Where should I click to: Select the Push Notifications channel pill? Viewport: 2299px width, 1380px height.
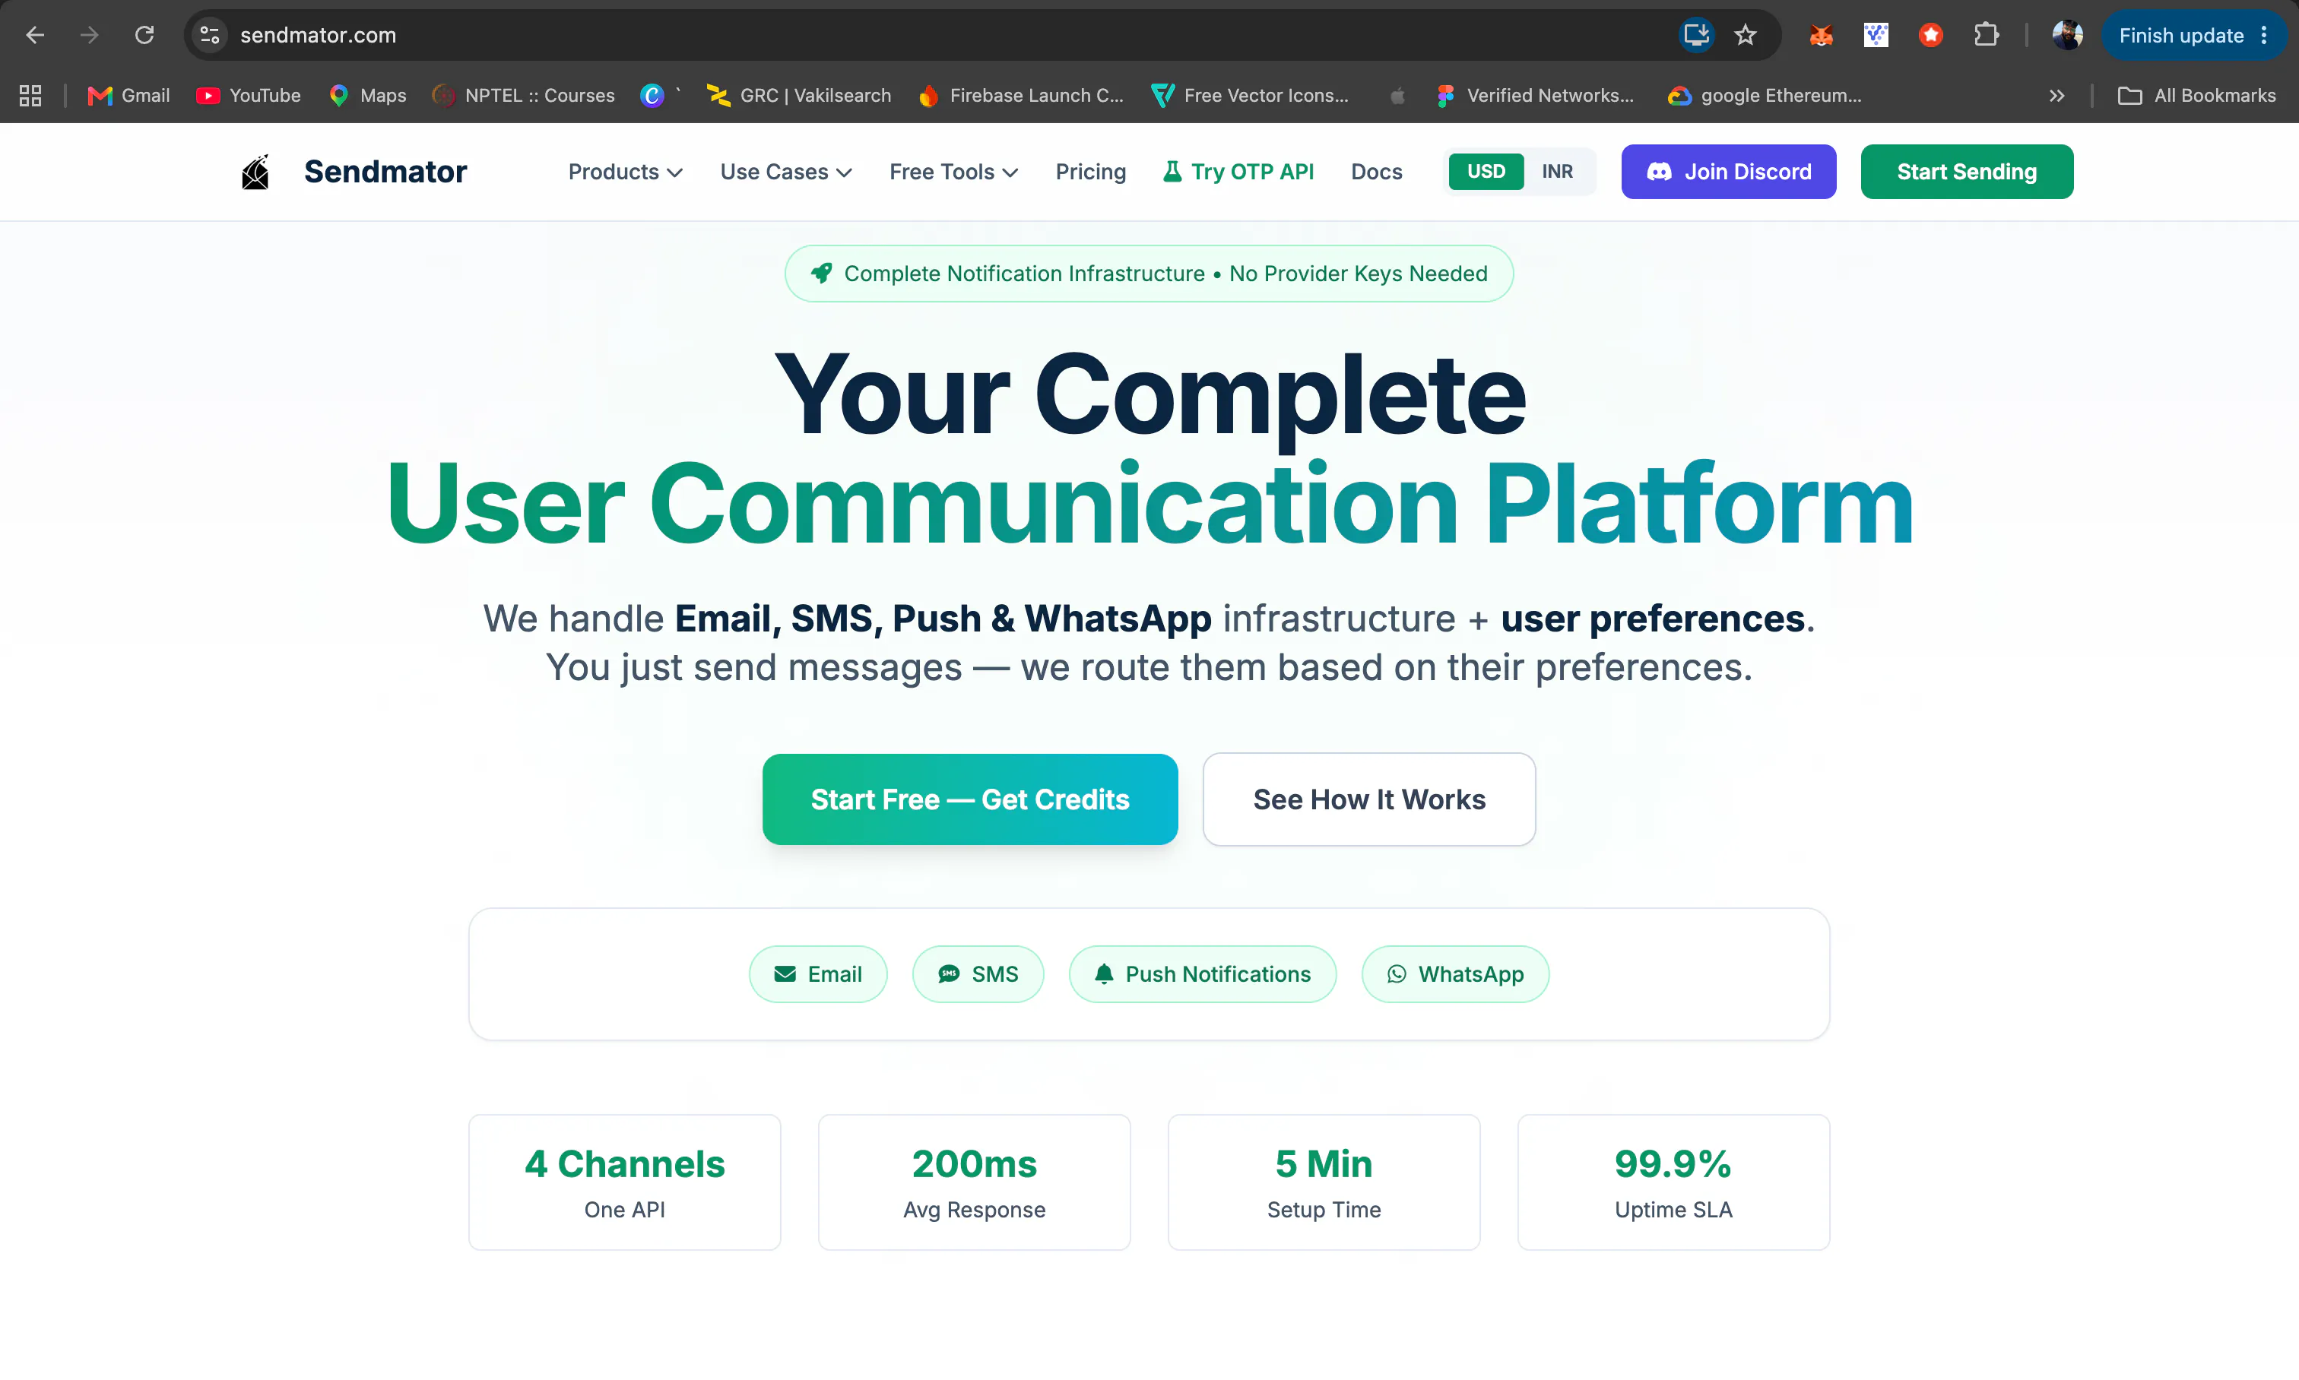pos(1202,973)
